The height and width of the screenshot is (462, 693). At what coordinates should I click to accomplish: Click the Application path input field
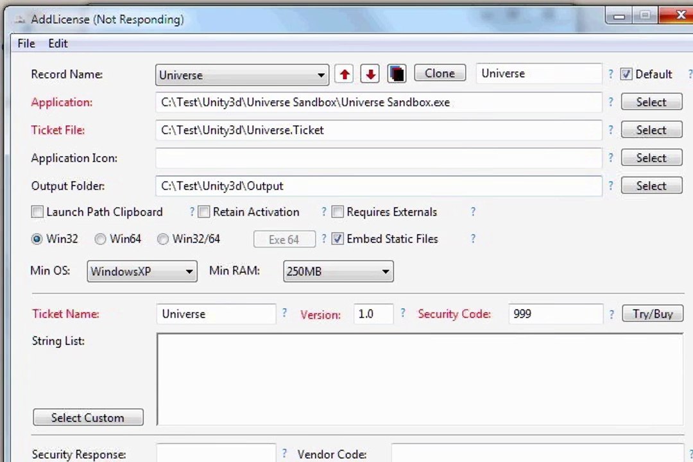click(379, 102)
